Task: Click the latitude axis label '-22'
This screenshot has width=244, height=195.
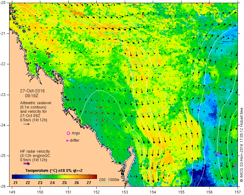Action: (x=3, y=64)
